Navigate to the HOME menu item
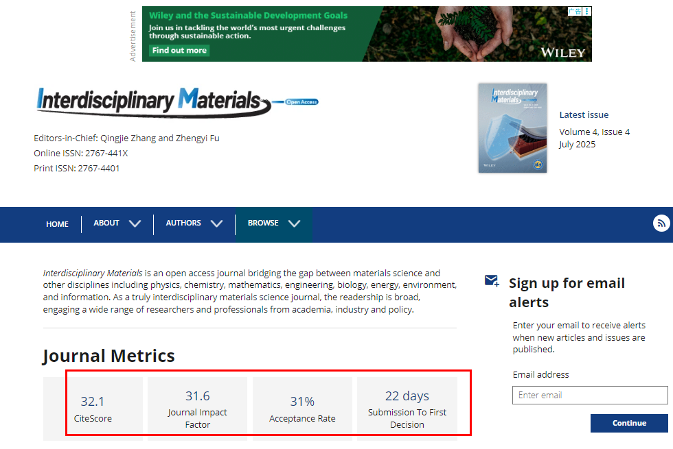Screen dimensions: 673x449 point(57,224)
